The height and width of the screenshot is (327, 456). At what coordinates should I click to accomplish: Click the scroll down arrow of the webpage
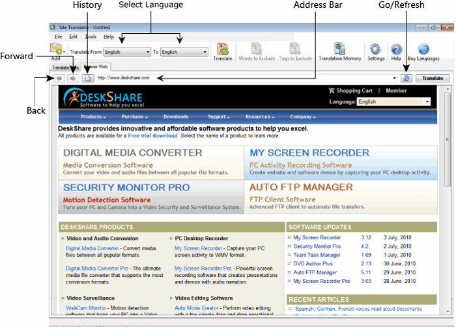(448, 311)
